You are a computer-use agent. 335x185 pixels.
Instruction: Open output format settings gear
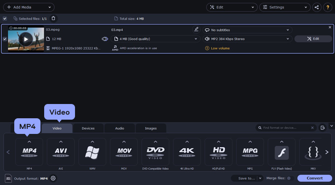[x=53, y=178]
